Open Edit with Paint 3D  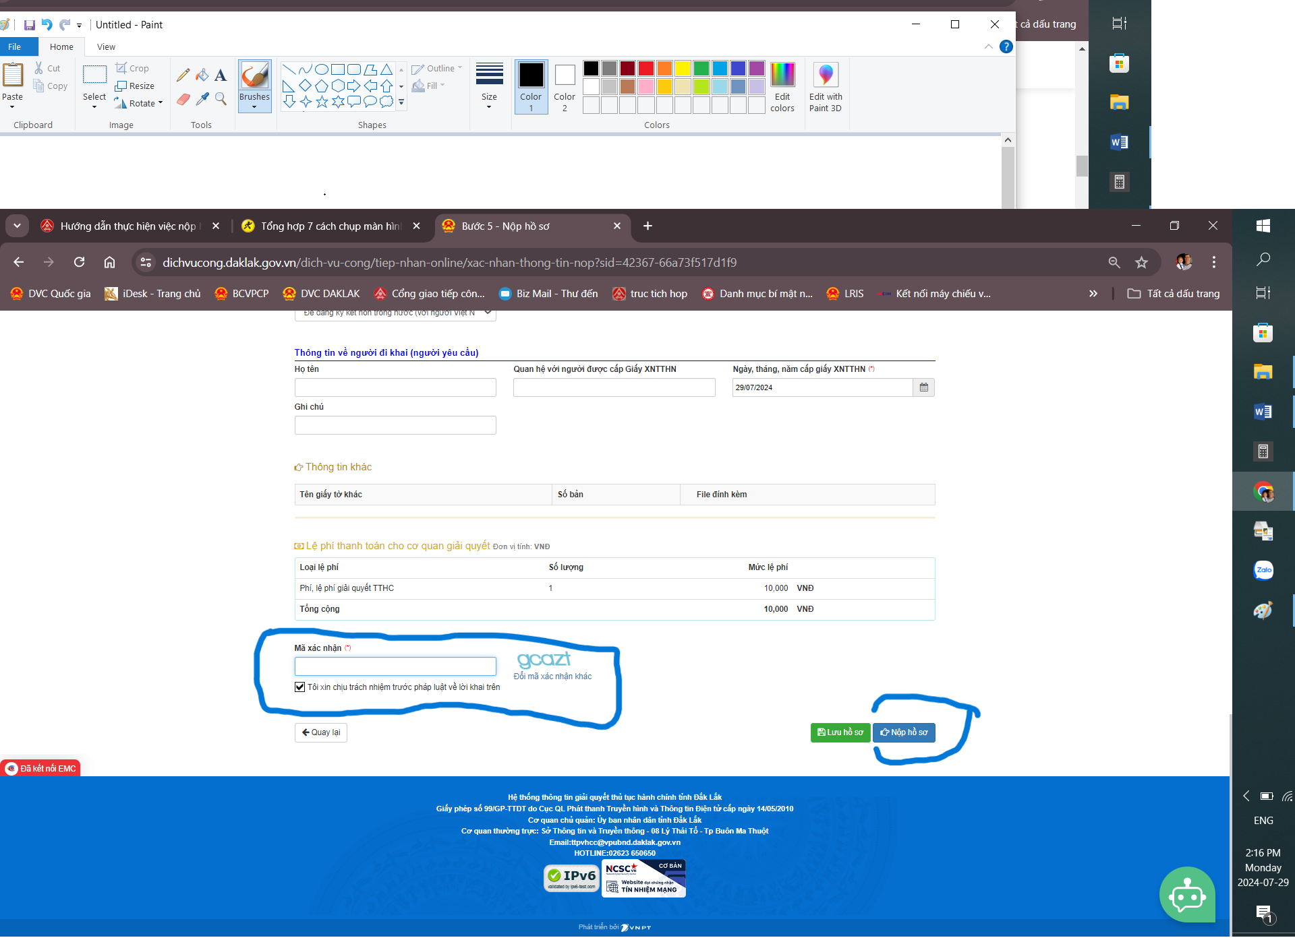[826, 87]
